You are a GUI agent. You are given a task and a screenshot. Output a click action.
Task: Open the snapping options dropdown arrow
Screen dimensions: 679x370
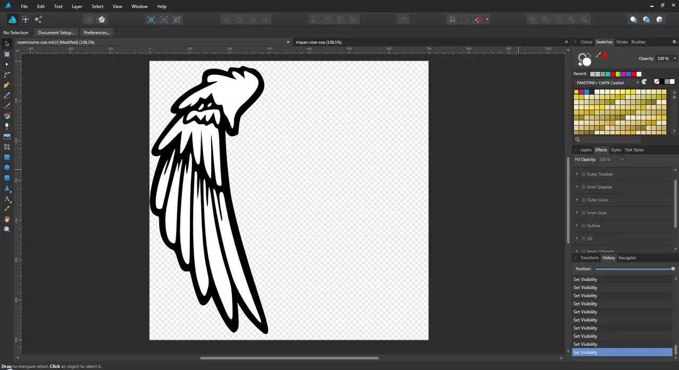coord(487,20)
